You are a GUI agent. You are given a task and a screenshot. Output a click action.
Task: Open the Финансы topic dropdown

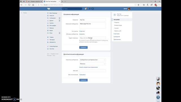[x=92, y=64]
